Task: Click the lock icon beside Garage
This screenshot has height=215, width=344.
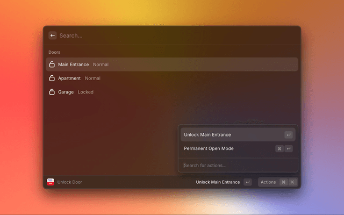Action: pos(52,92)
